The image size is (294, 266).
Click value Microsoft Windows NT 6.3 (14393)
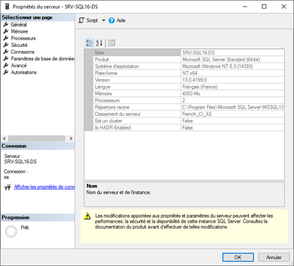click(x=233, y=66)
